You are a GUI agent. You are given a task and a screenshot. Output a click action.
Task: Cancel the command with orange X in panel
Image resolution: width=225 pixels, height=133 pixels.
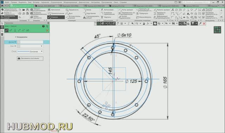[47, 30]
